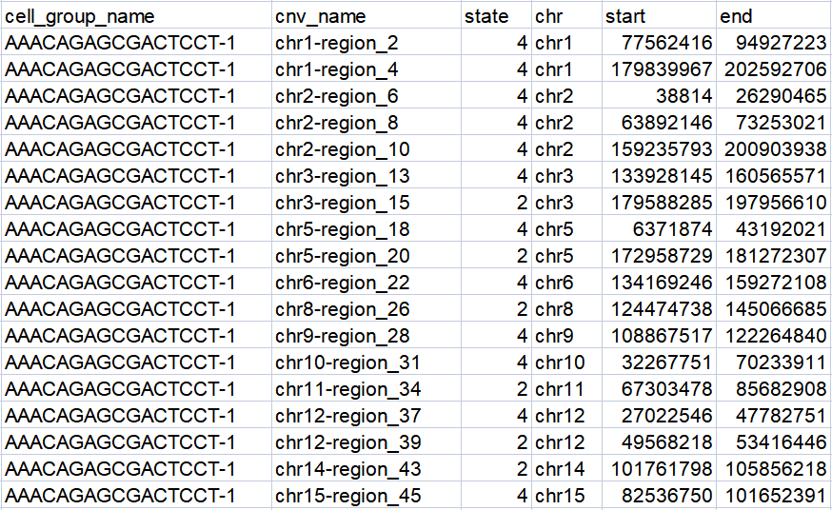Click cell chr14-region_43

(x=366, y=468)
